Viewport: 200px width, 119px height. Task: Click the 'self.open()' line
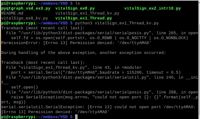25,87
